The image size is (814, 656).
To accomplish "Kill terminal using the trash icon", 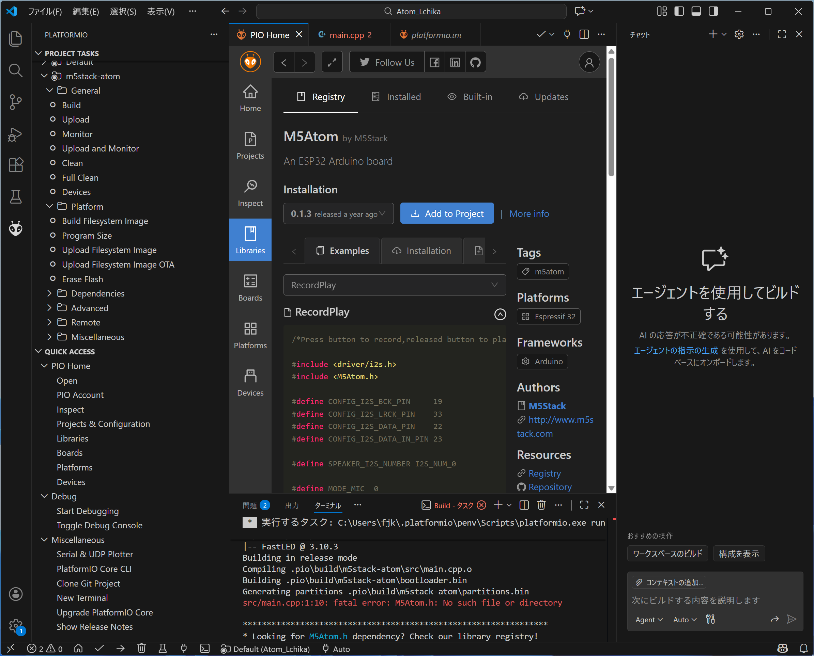I will [541, 505].
